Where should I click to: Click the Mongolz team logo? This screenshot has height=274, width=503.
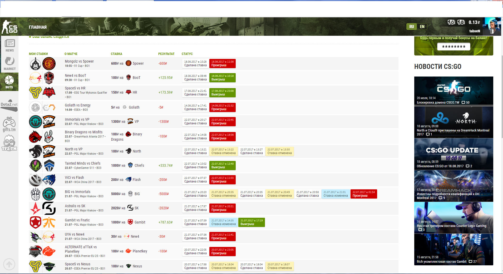[x=36, y=64]
